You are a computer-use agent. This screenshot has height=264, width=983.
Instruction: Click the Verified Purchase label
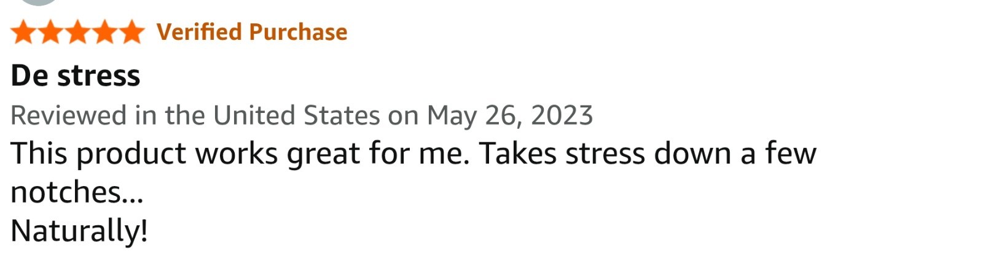[x=252, y=32]
